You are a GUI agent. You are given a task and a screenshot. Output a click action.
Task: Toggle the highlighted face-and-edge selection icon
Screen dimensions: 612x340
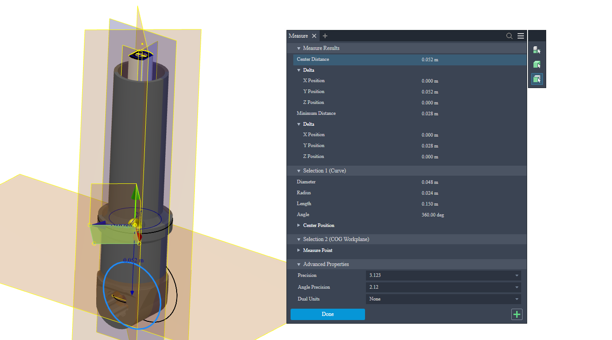[537, 79]
